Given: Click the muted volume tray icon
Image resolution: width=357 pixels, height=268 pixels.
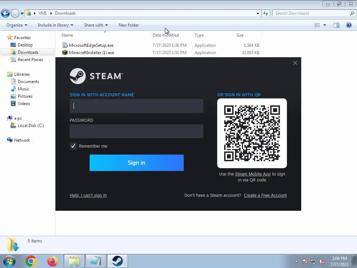Looking at the screenshot, I should pos(322,261).
